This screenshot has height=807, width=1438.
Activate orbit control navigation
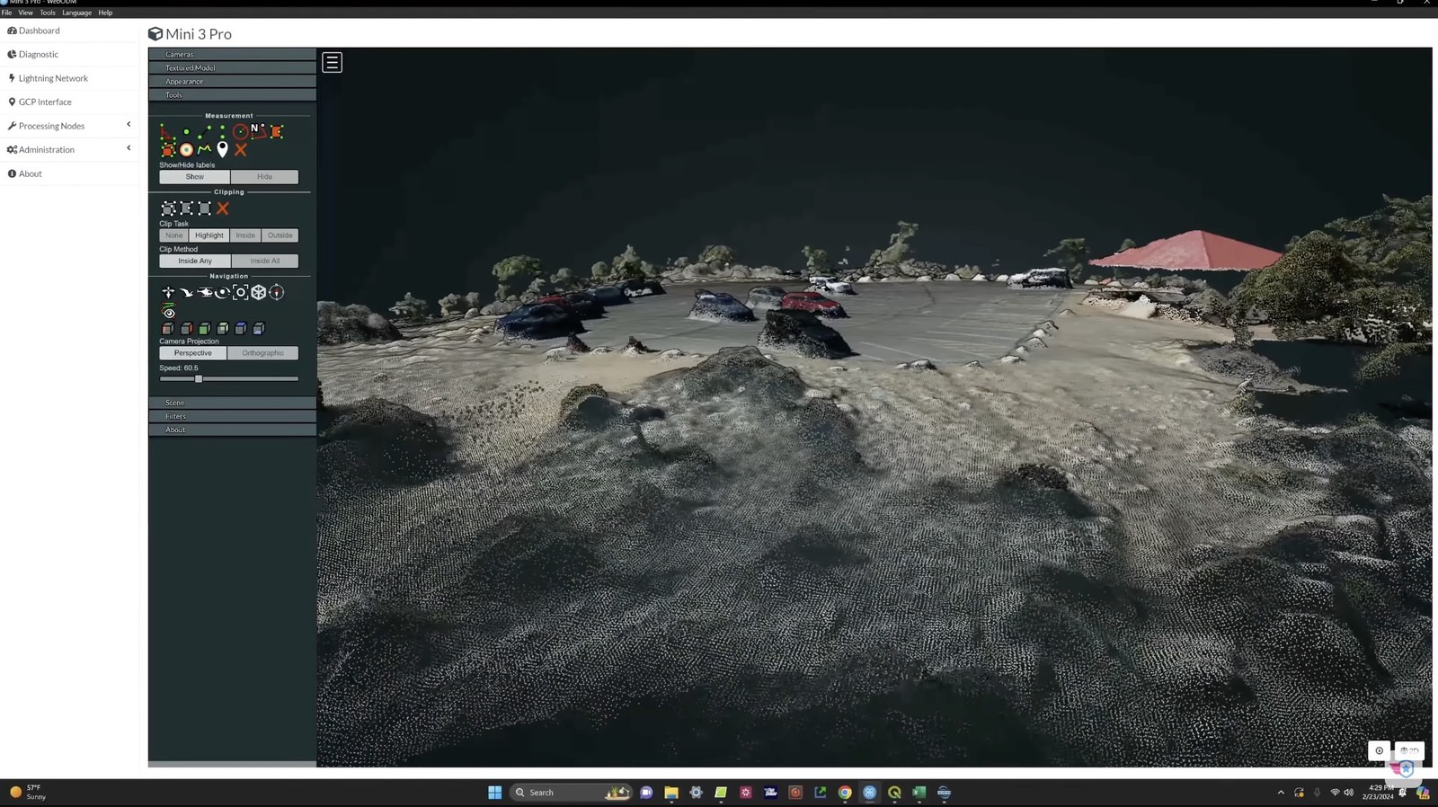pos(222,292)
